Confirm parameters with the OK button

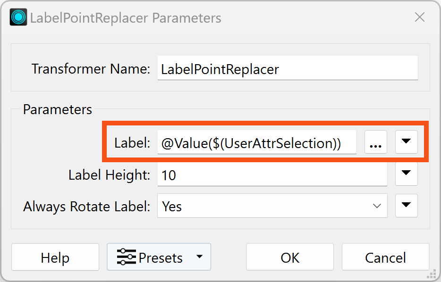click(x=290, y=257)
